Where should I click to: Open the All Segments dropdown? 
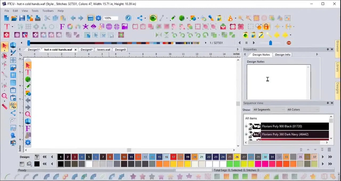coord(269,110)
